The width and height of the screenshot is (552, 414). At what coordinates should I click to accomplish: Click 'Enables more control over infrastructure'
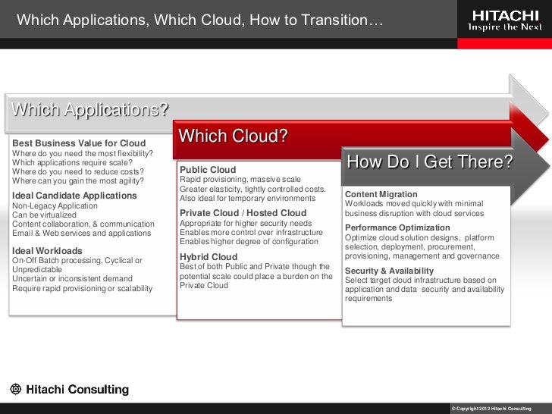pos(251,232)
